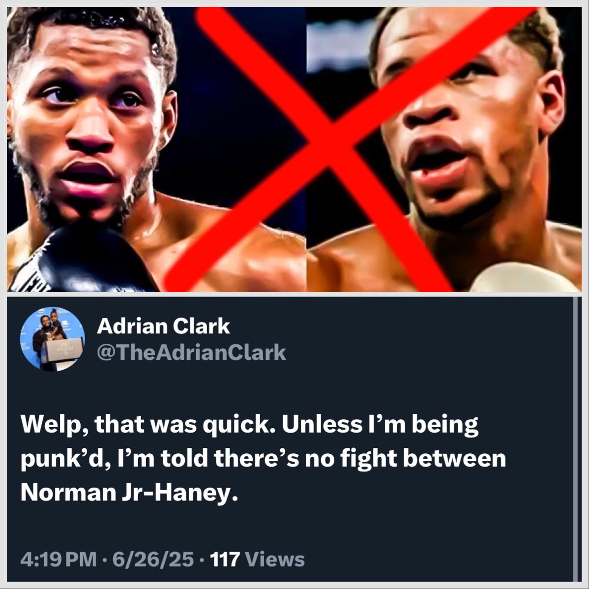Click the "Views" label
This screenshot has width=589, height=589.
click(275, 560)
